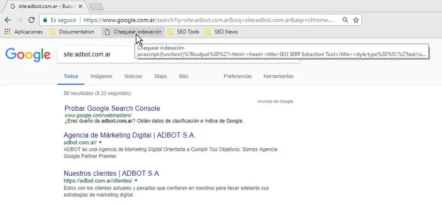Go back with the browser back arrow
Screen dimensions: 442x205
tap(8, 20)
